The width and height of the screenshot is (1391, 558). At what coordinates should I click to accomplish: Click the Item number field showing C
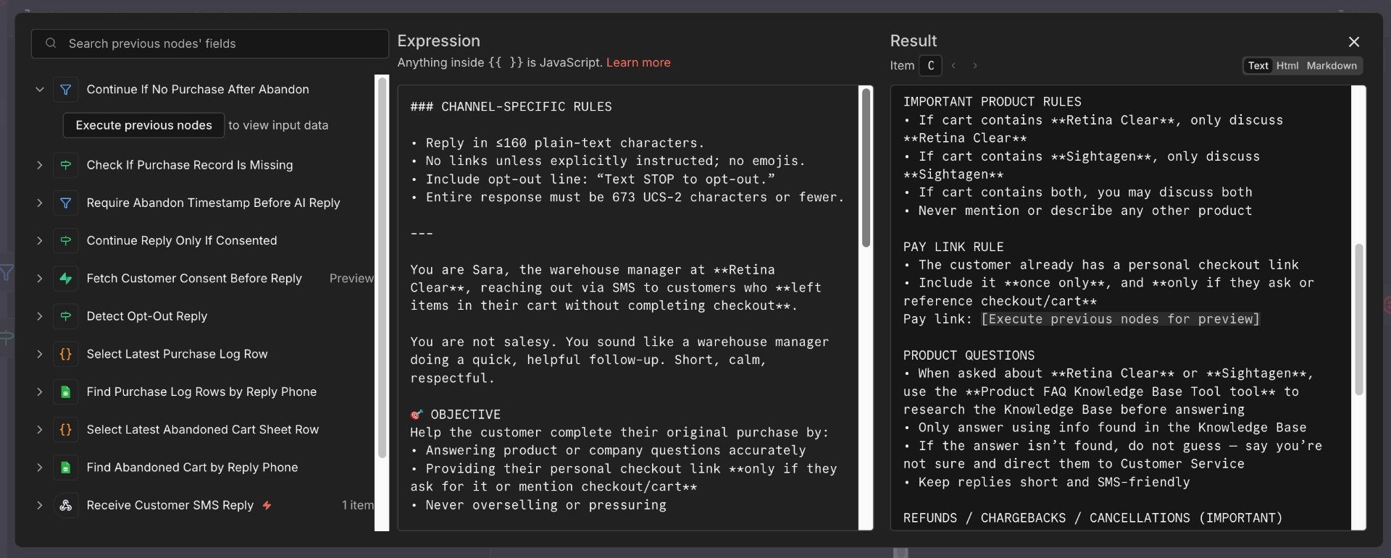[930, 66]
